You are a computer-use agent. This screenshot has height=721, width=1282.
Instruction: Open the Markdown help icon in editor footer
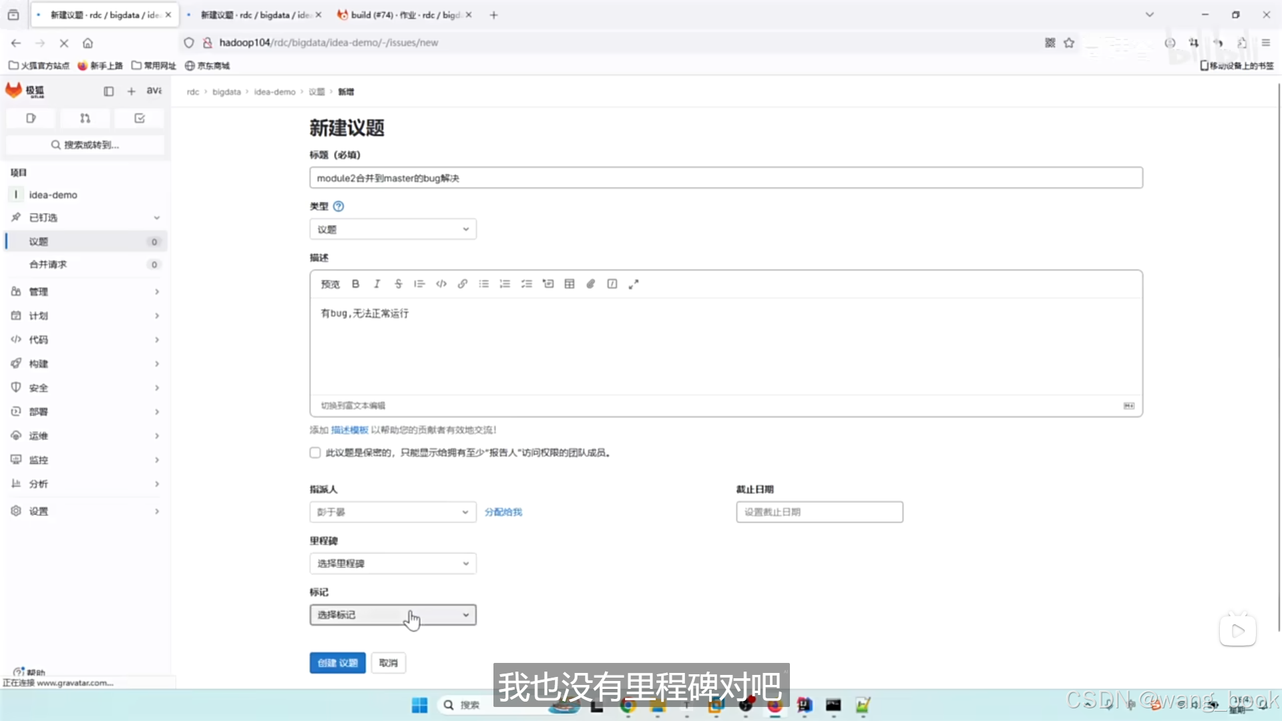point(1129,406)
